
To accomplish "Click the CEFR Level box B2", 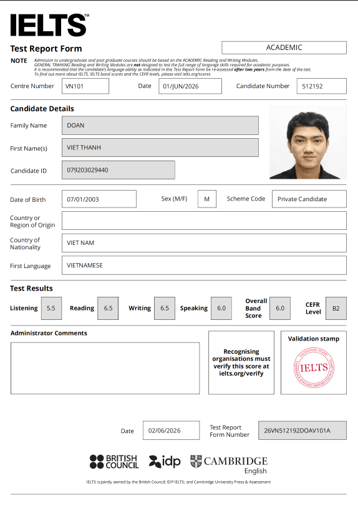I will (x=336, y=309).
